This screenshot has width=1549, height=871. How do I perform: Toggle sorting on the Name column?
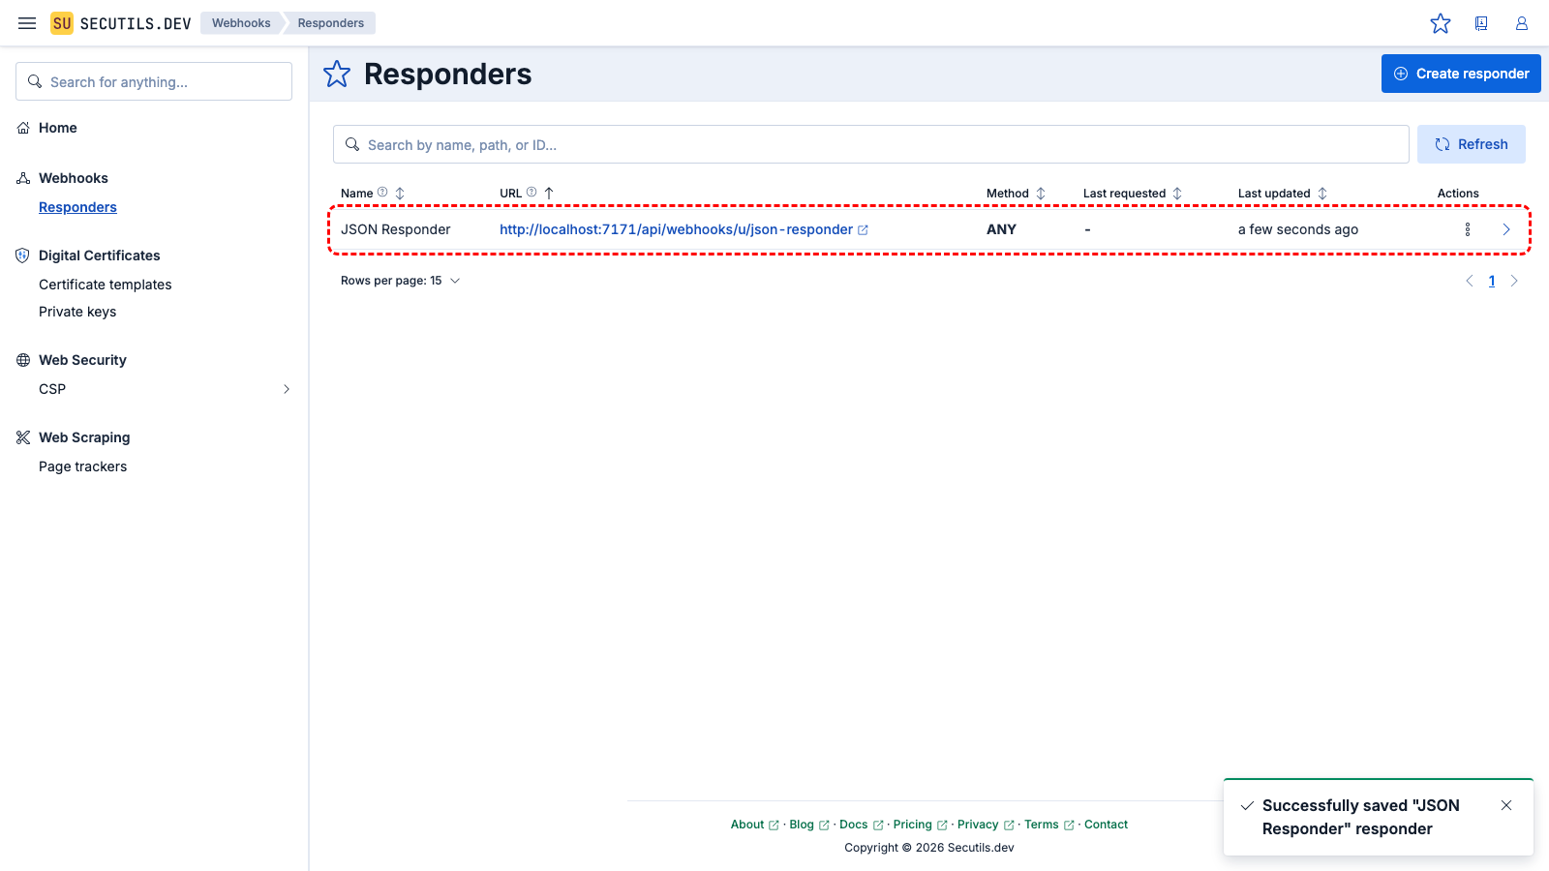click(x=401, y=193)
